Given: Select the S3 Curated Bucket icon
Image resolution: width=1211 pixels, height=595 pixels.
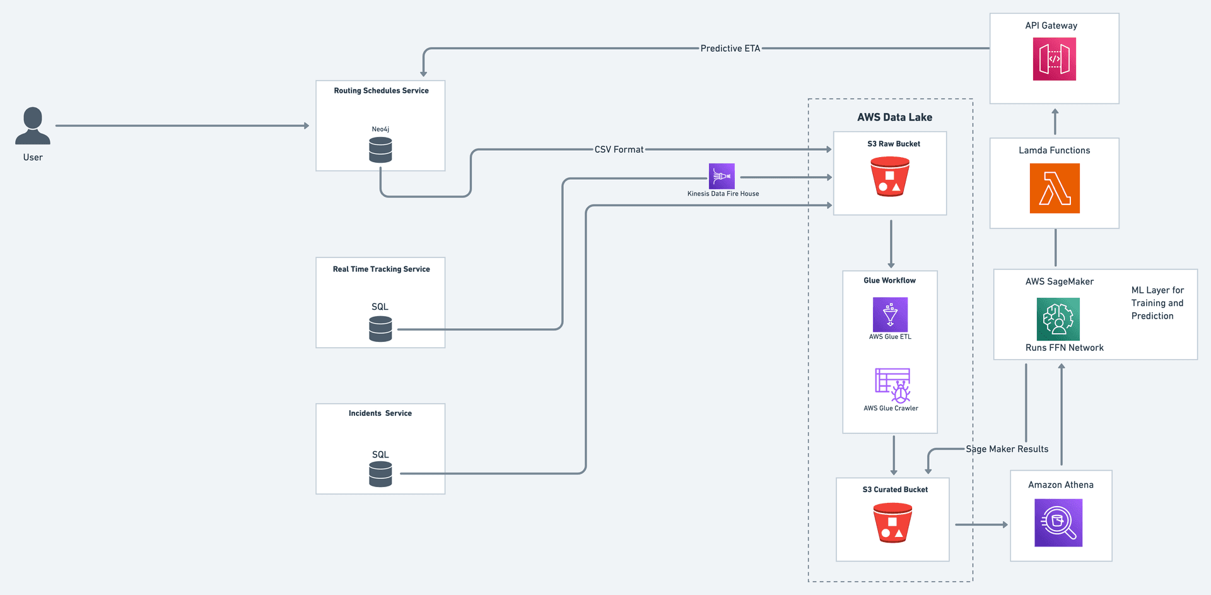Looking at the screenshot, I should pyautogui.click(x=892, y=522).
